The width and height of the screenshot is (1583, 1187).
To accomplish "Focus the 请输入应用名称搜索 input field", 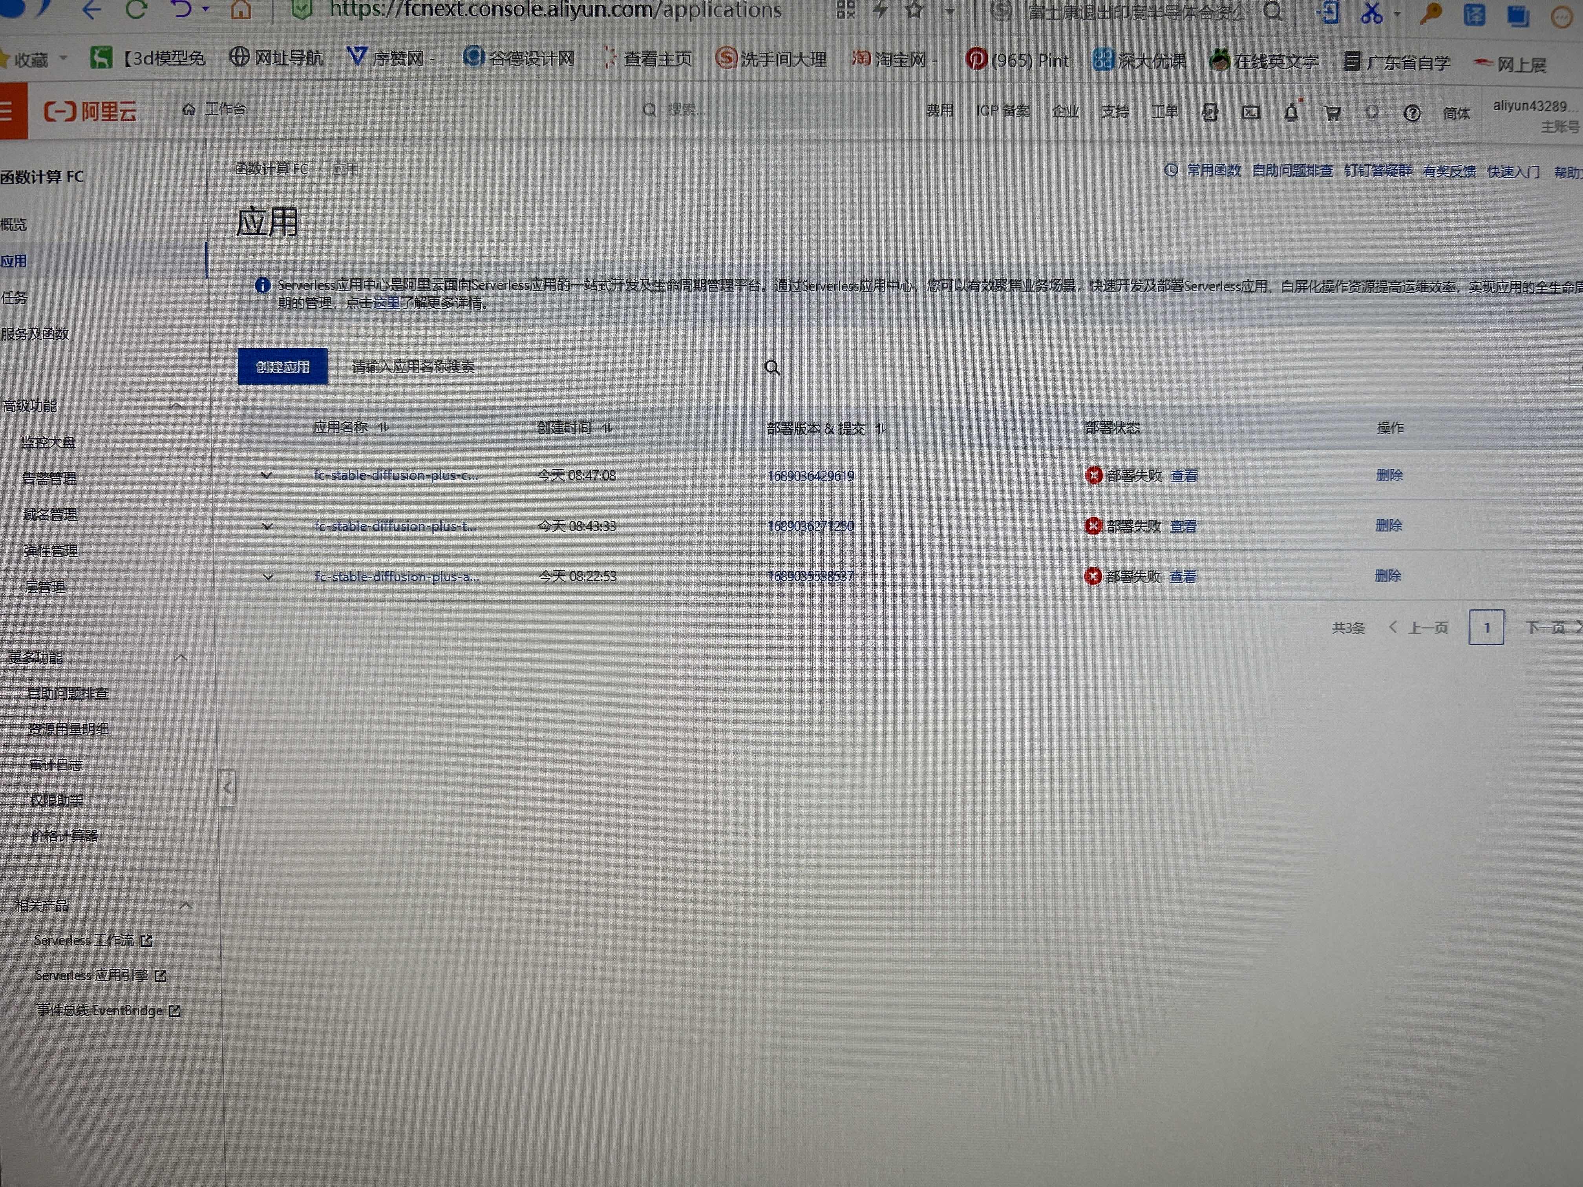I will pyautogui.click(x=547, y=367).
